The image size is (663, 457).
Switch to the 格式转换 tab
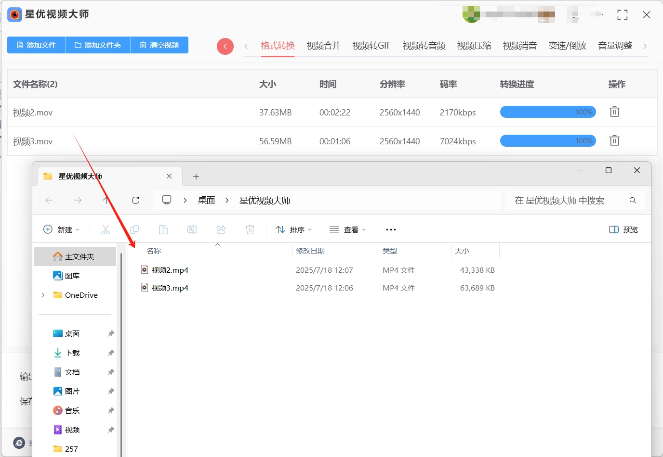278,46
